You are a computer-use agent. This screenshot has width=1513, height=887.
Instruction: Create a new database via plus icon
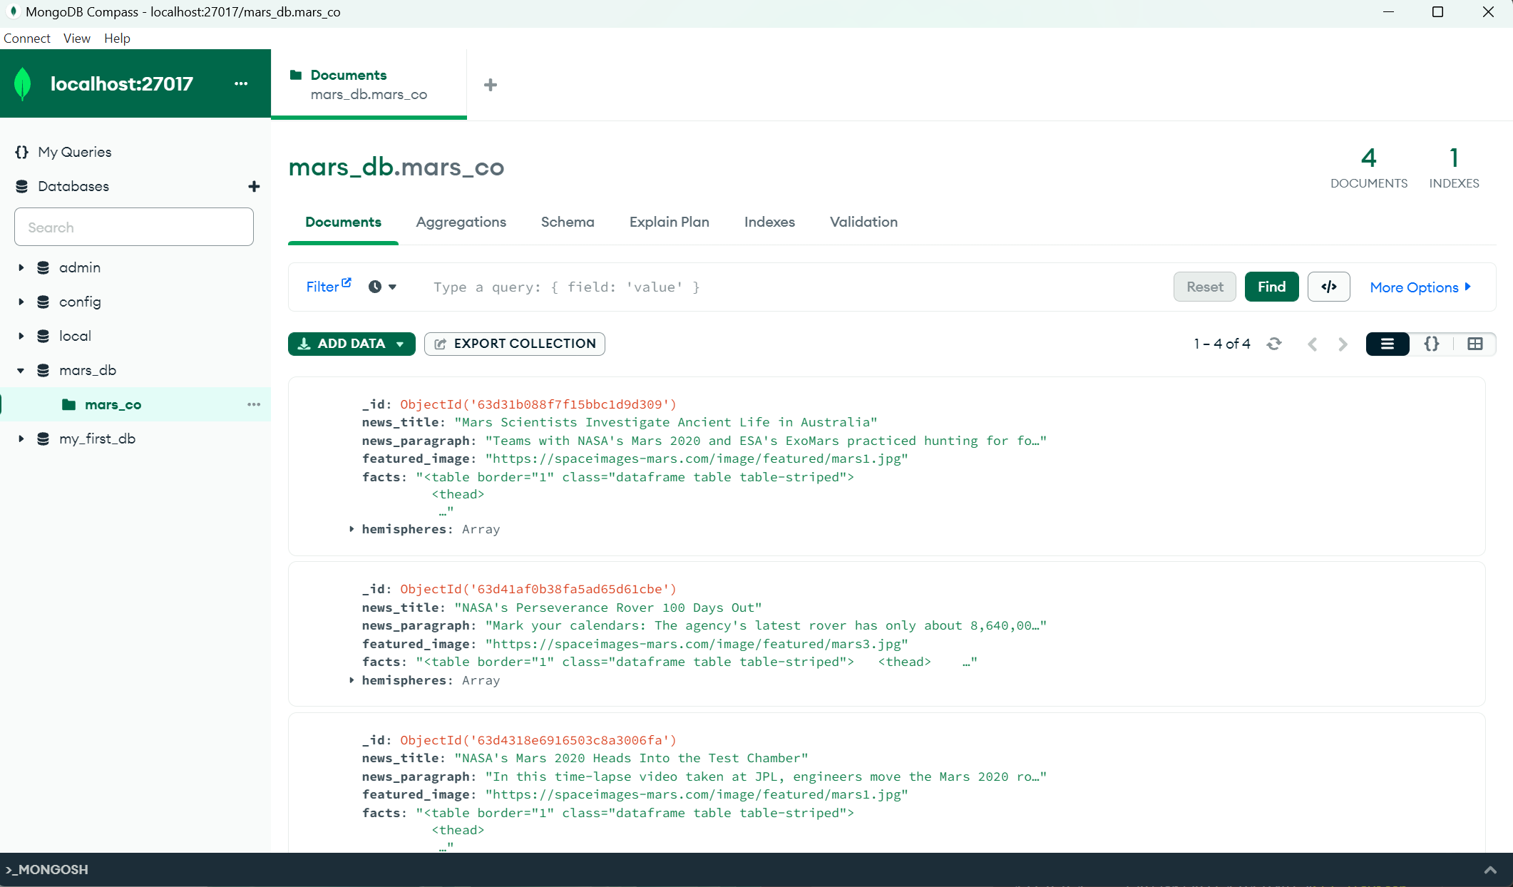pos(254,186)
